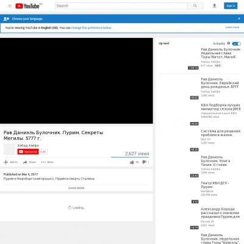244x244 pixels.
Task: Click the Autoplay info icon
Action: [x=229, y=43]
